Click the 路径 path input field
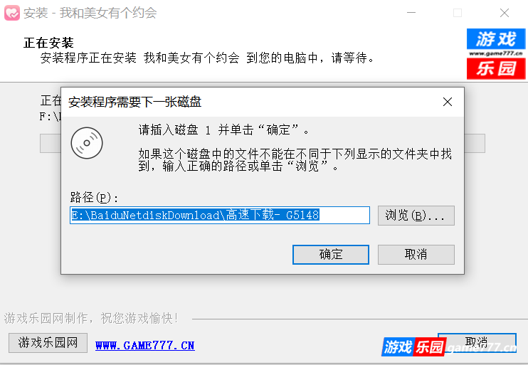The image size is (528, 365). [220, 215]
